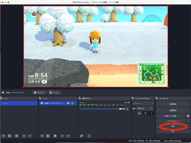Open 設定 in controls

[x=173, y=126]
